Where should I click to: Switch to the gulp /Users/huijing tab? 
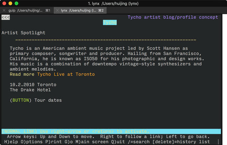pyautogui.click(x=27, y=10)
